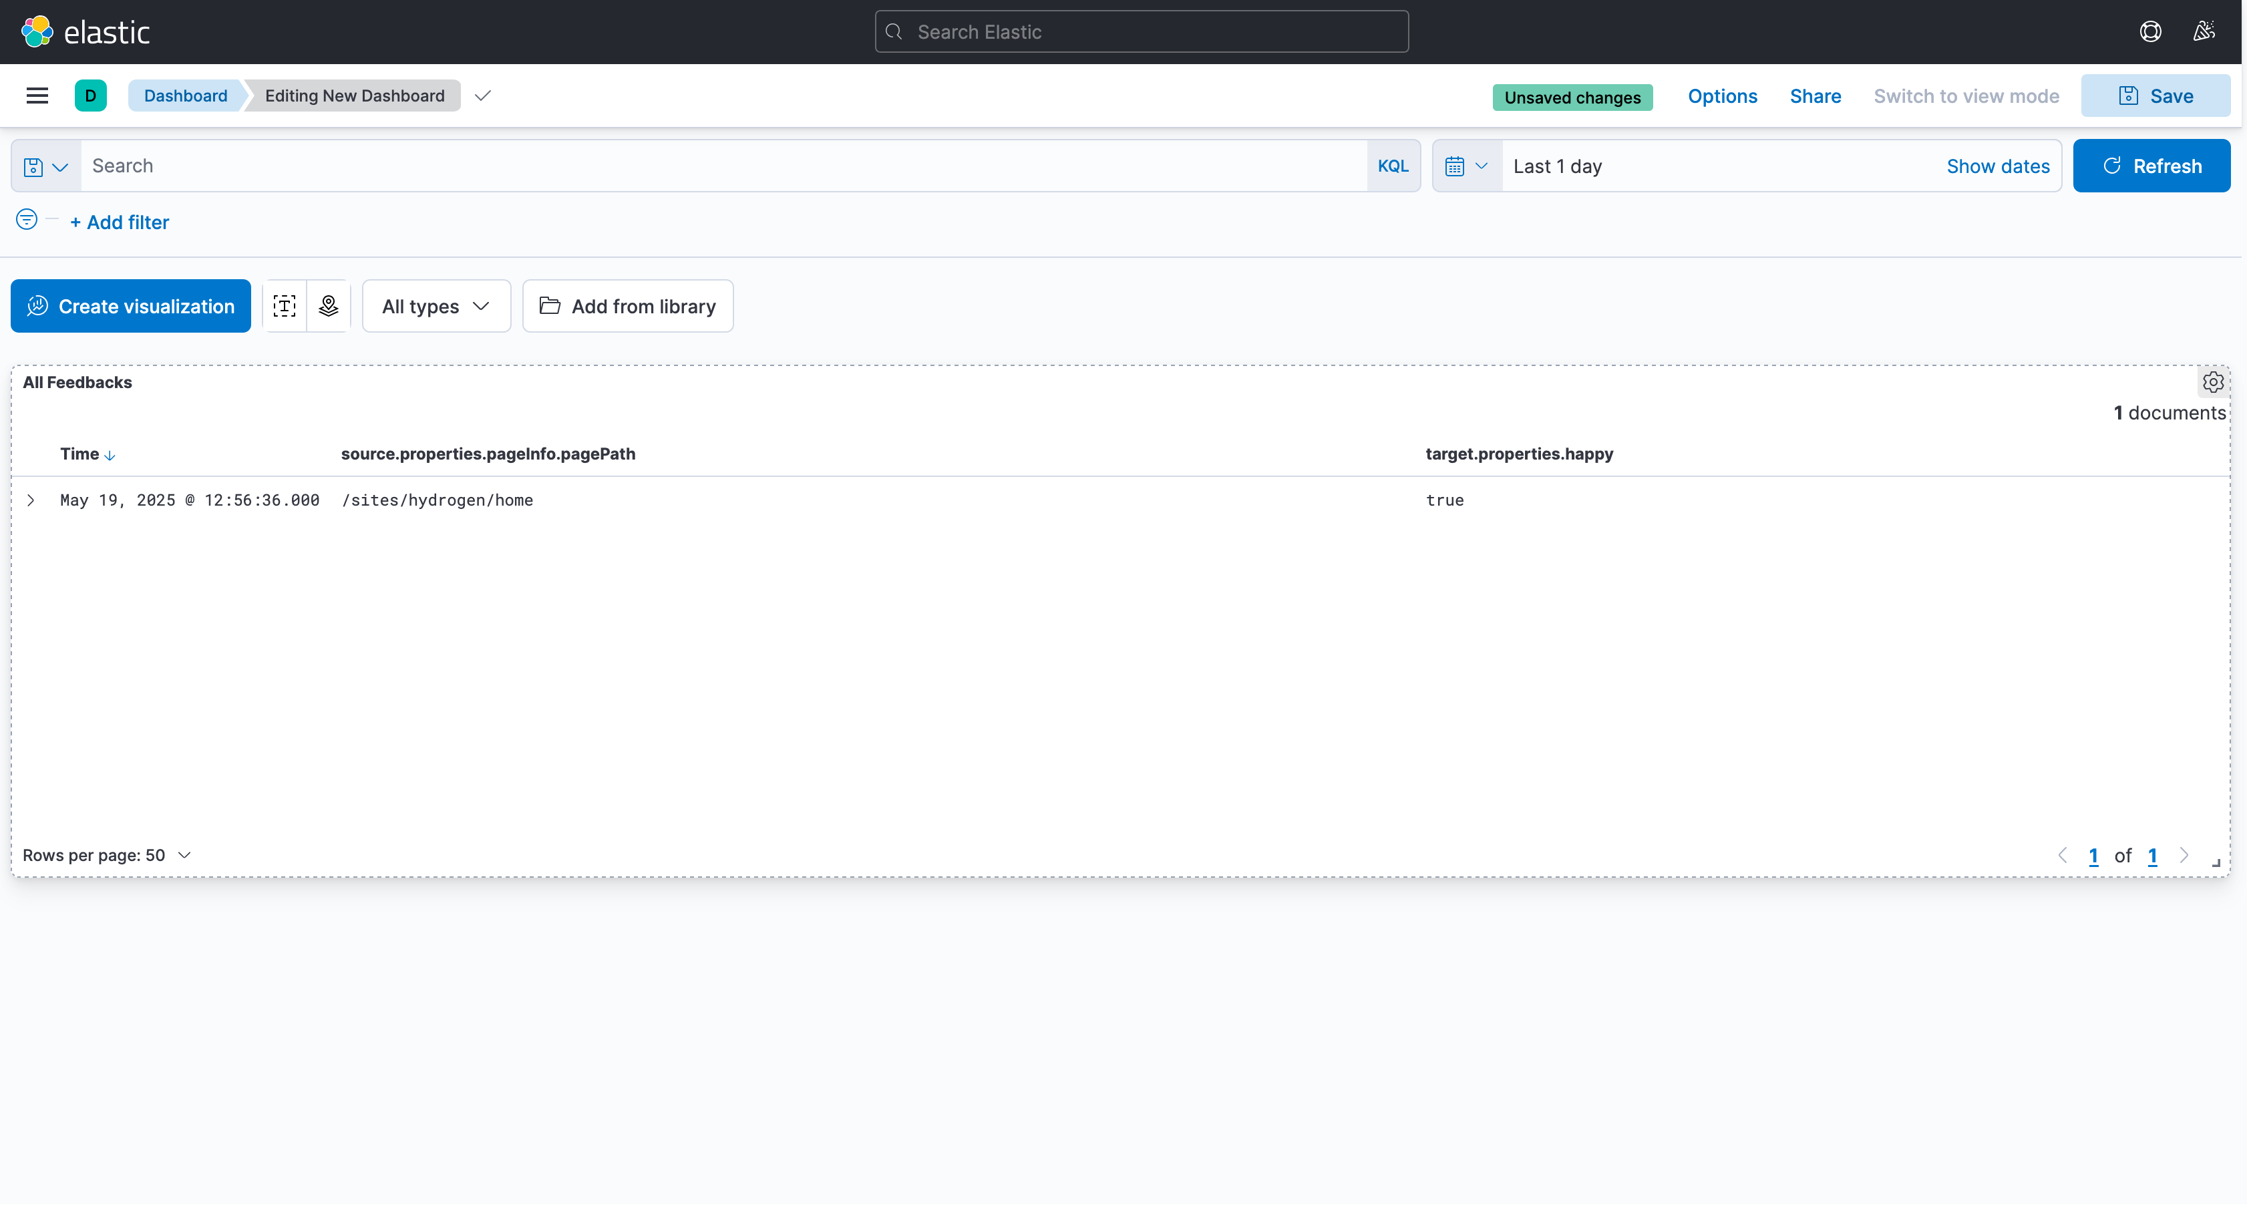This screenshot has width=2247, height=1205.
Task: Add a Maps panel icon
Action: click(329, 307)
